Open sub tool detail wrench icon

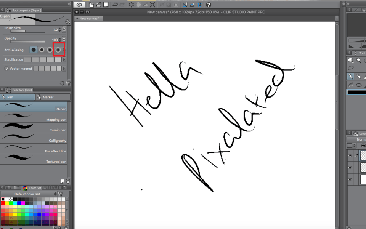click(x=69, y=82)
